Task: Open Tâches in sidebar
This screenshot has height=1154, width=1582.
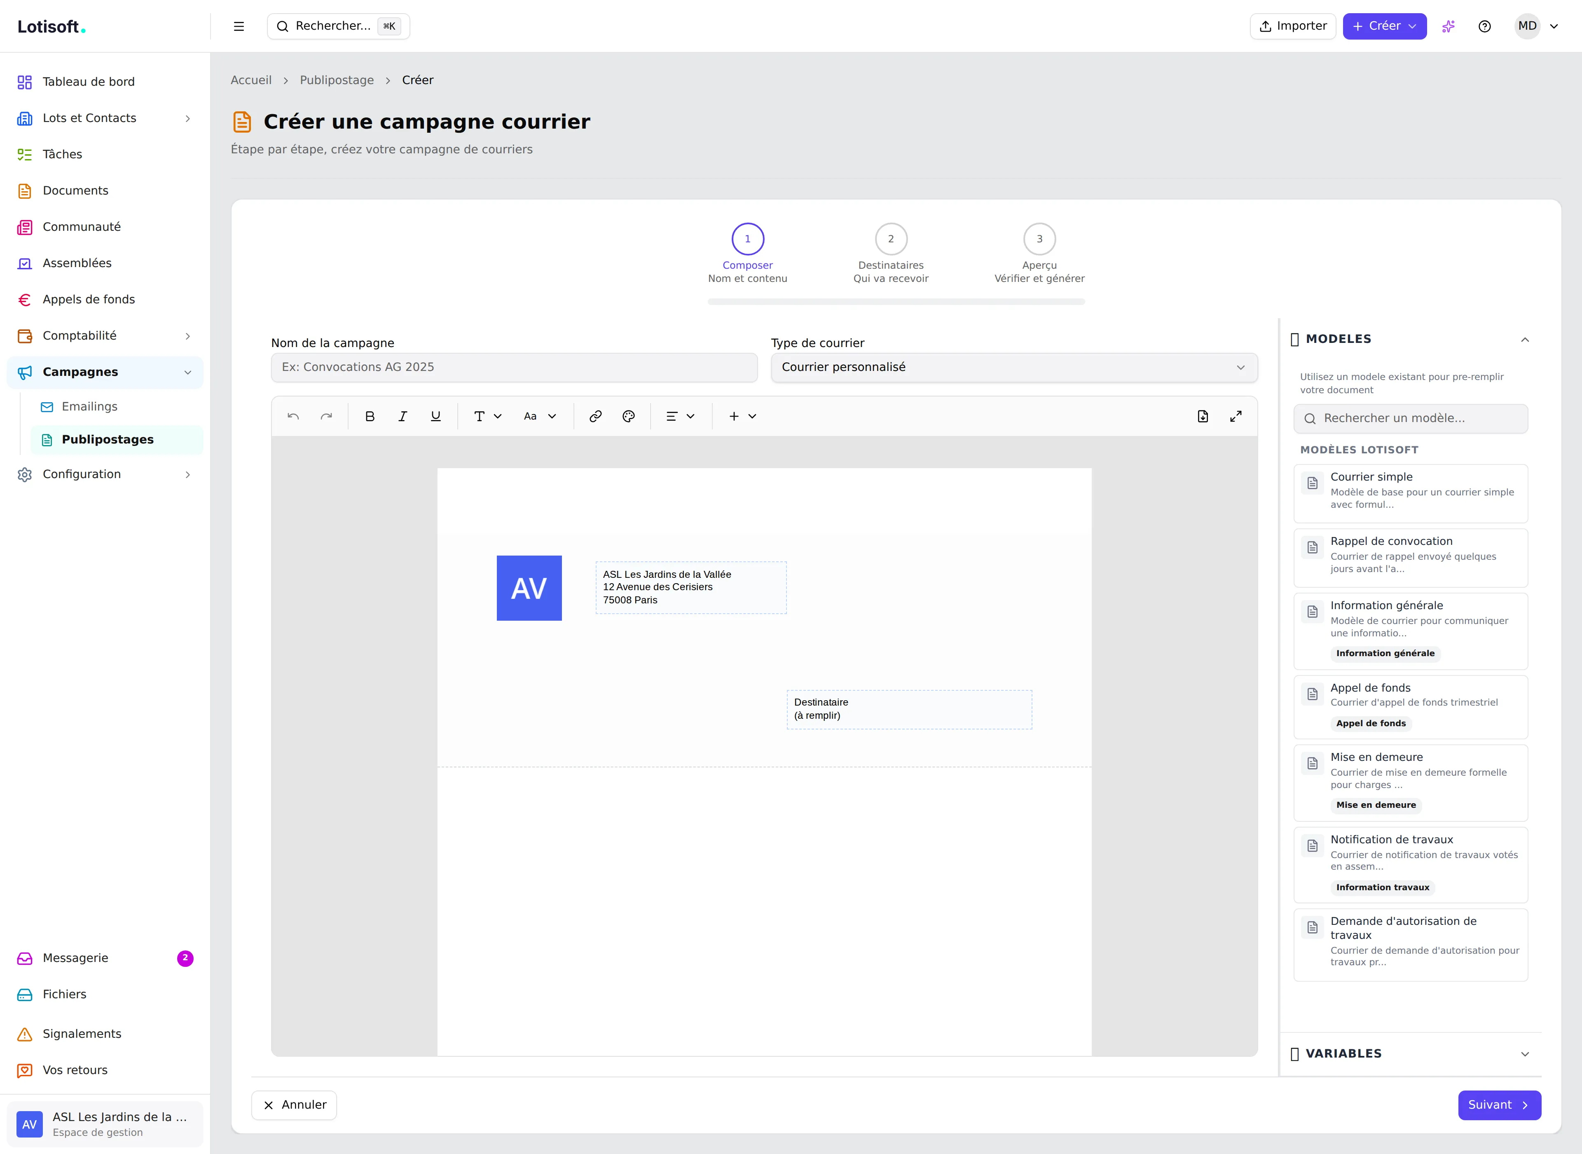Action: pyautogui.click(x=105, y=155)
